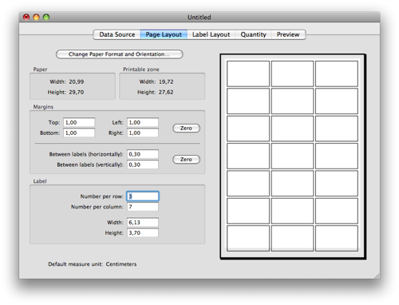This screenshot has height=305, width=399.
Task: Open the Label Layout tab
Action: pos(211,34)
